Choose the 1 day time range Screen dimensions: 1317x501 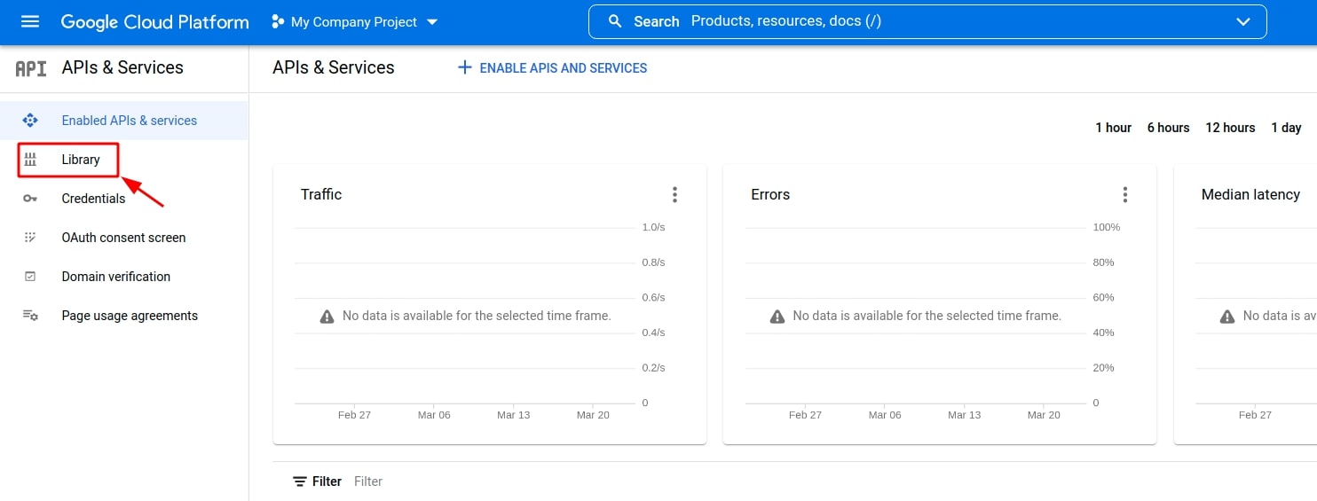(x=1286, y=128)
